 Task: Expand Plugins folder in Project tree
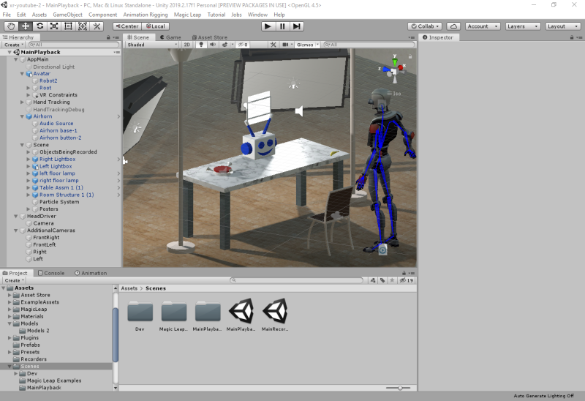[10, 337]
